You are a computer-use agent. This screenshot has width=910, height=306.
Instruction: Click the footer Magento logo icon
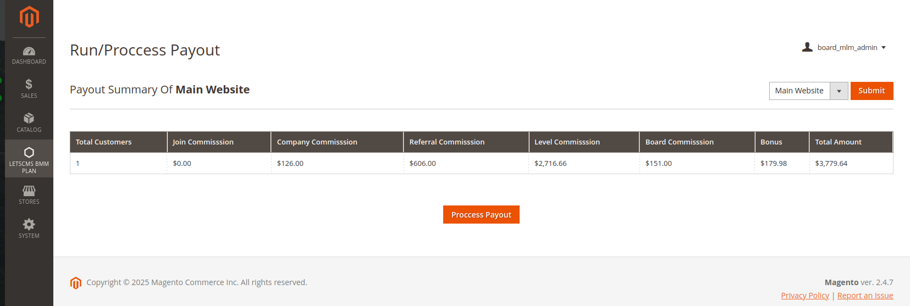pyautogui.click(x=76, y=282)
